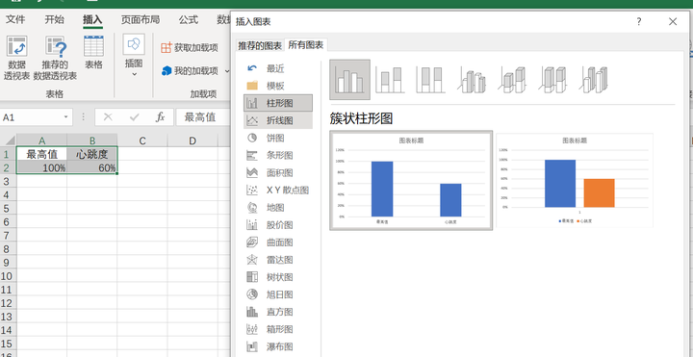Open the Formulas (公式) ribbon tab
The image size is (693, 357).
189,19
